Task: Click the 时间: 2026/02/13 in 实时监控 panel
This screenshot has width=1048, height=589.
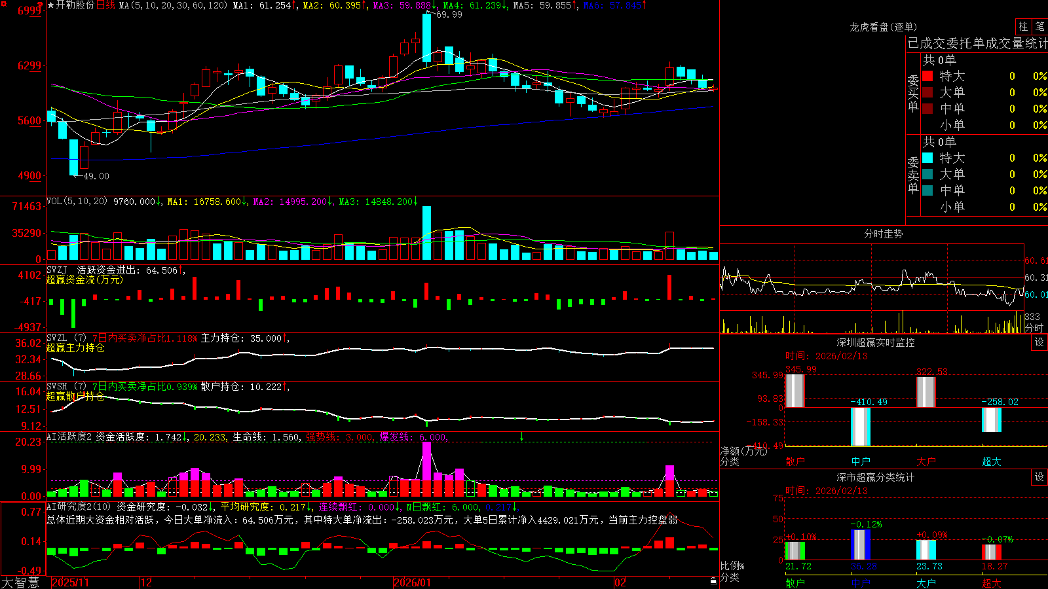Action: (x=827, y=356)
